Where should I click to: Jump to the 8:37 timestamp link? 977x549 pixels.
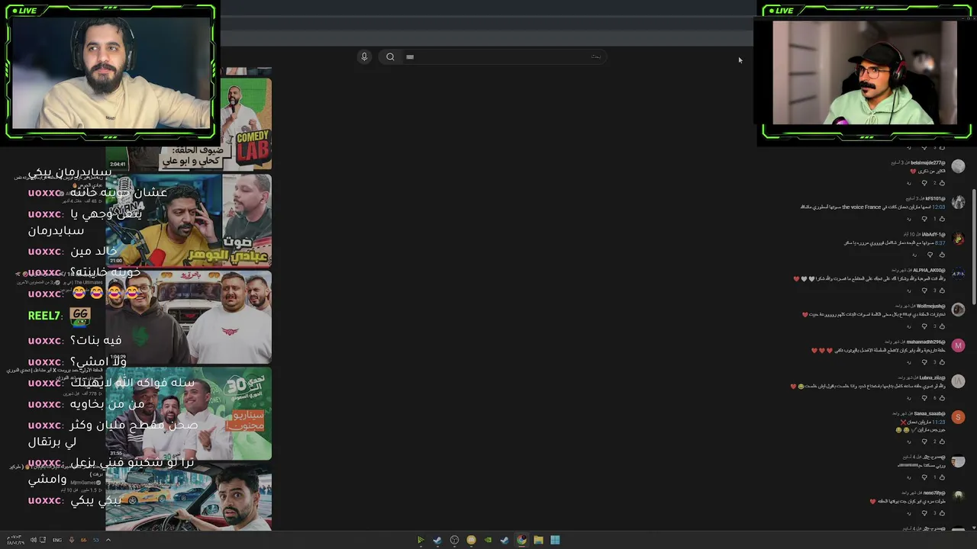pos(940,242)
